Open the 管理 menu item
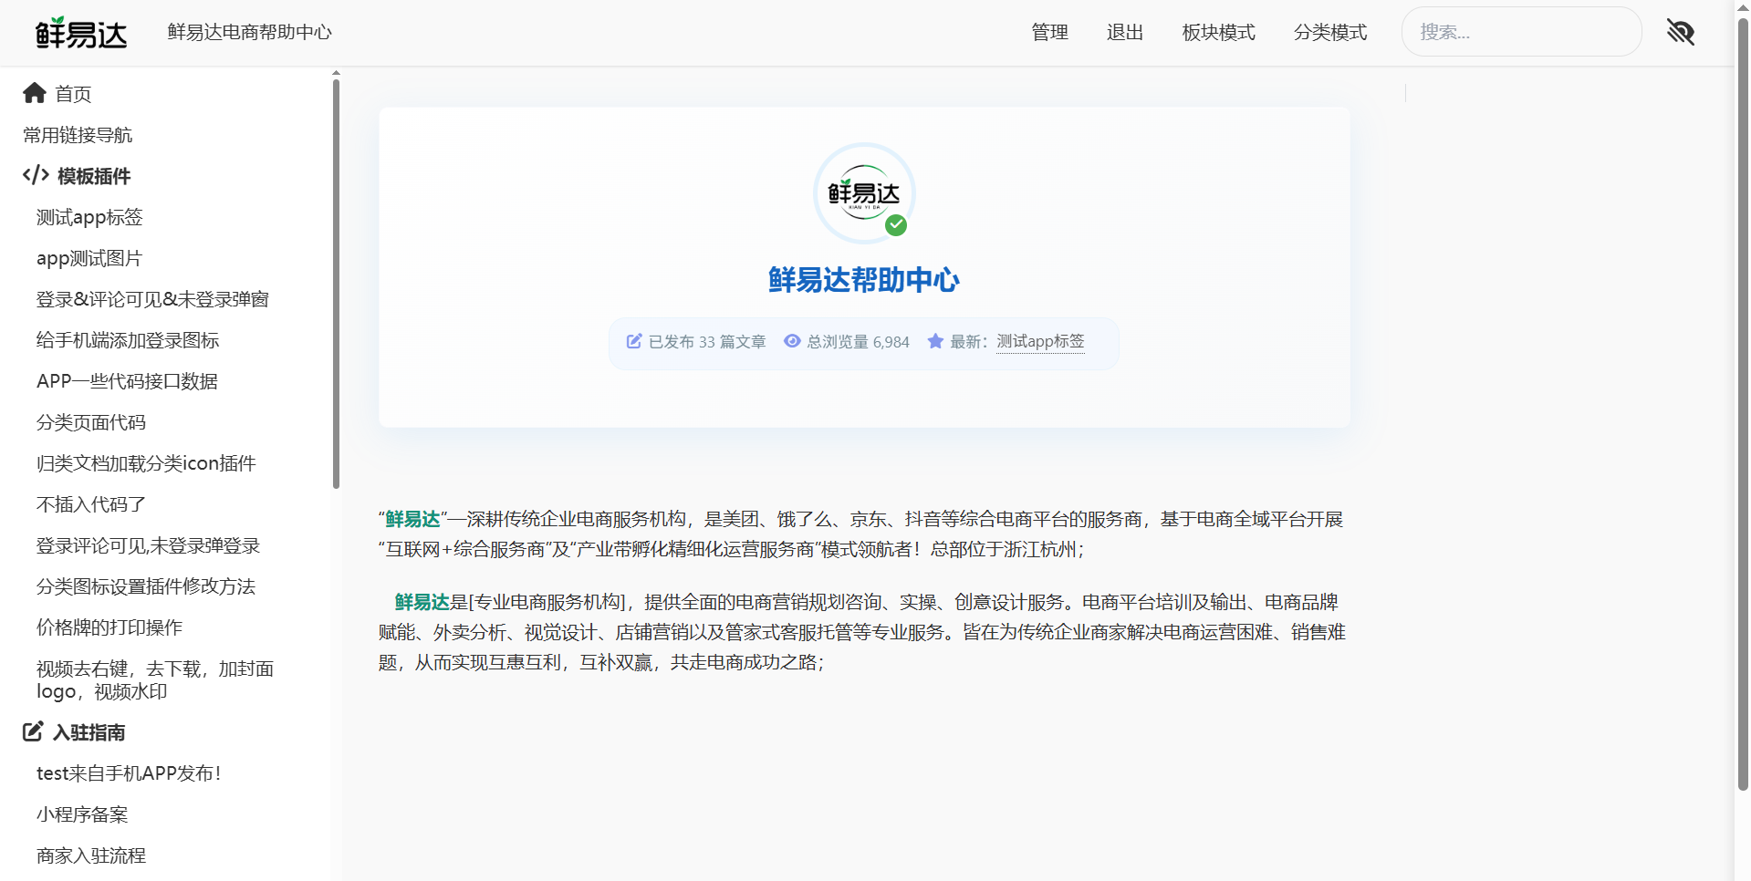Screen dimensions: 1751x881 [1049, 33]
